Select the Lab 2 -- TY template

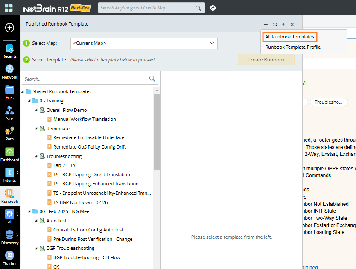pyautogui.click(x=64, y=165)
